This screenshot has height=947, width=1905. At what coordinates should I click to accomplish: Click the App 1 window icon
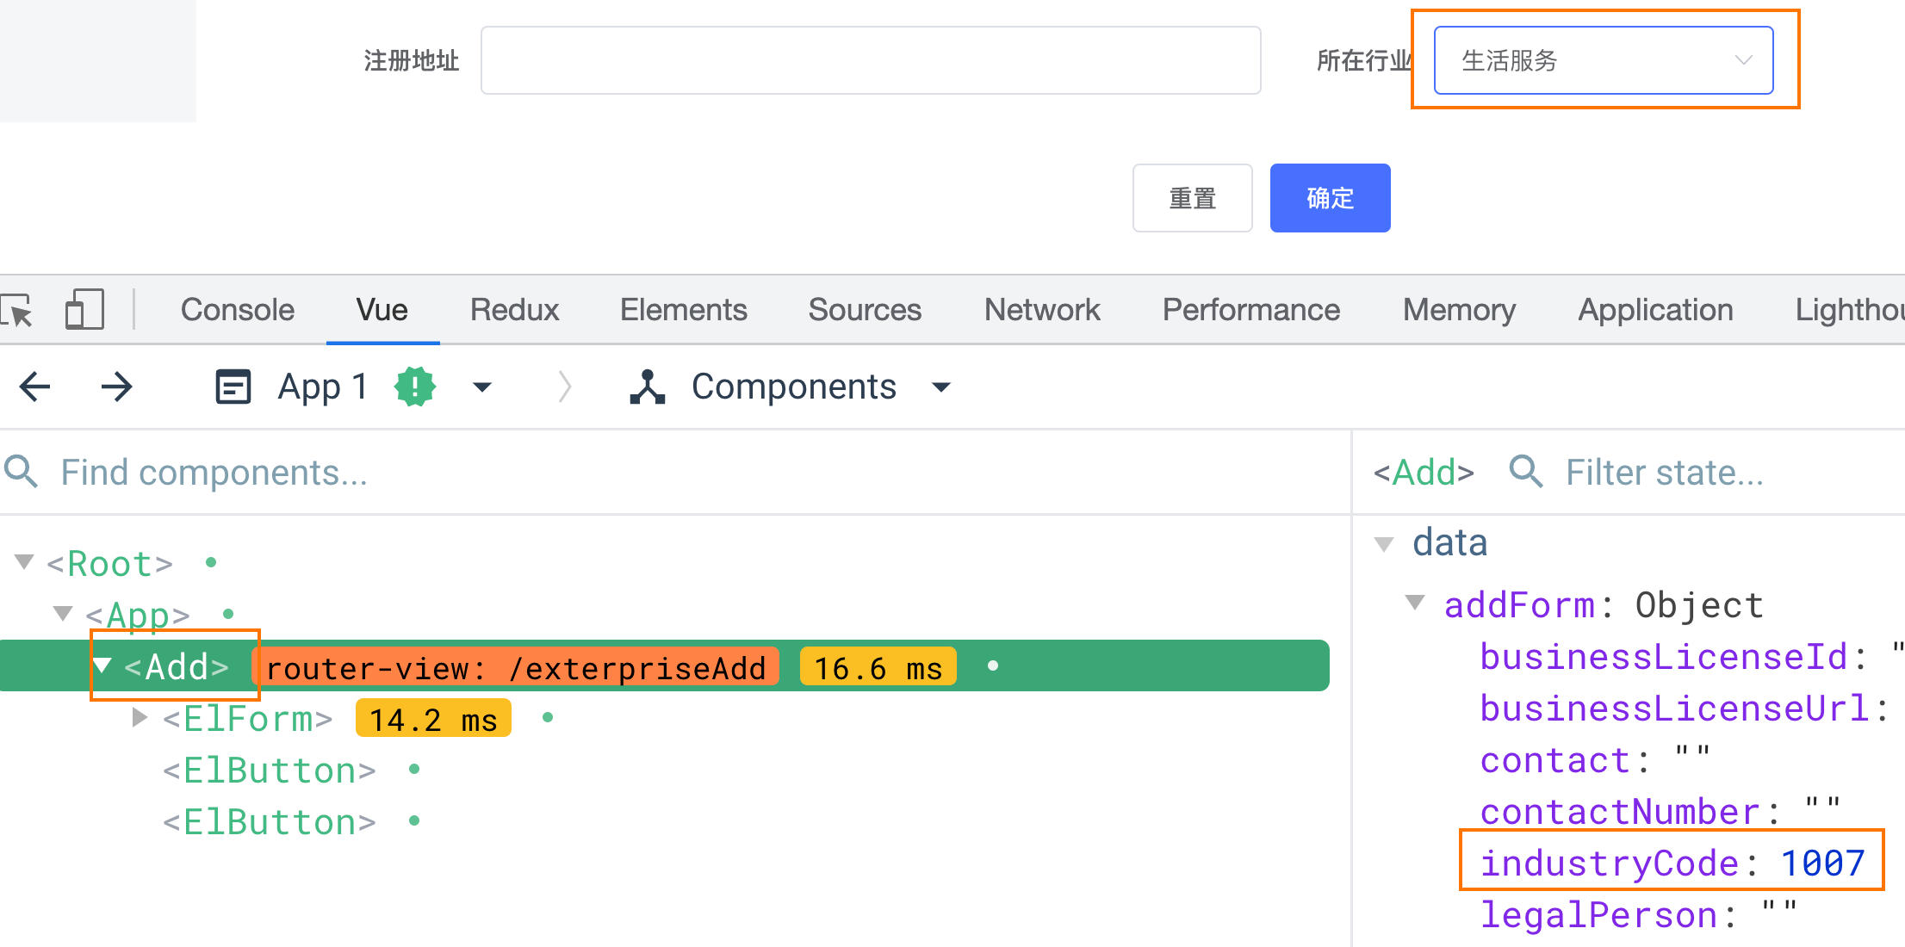click(233, 387)
